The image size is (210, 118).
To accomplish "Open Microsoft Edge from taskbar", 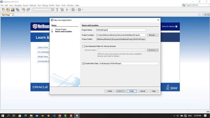I will [26, 116].
